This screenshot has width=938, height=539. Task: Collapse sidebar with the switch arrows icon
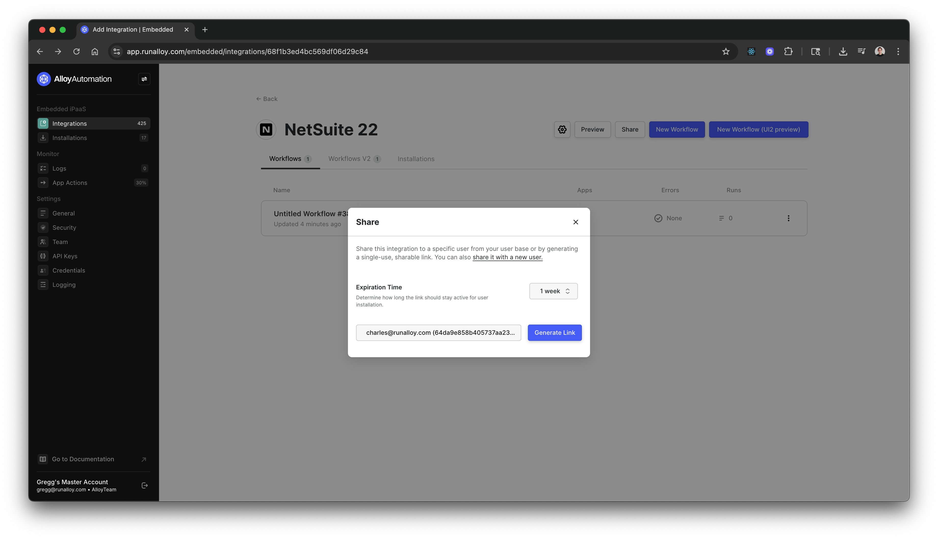pyautogui.click(x=144, y=79)
